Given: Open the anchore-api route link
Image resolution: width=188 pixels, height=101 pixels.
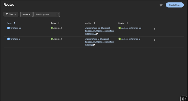Looking at the screenshot, I should [x=16, y=28].
